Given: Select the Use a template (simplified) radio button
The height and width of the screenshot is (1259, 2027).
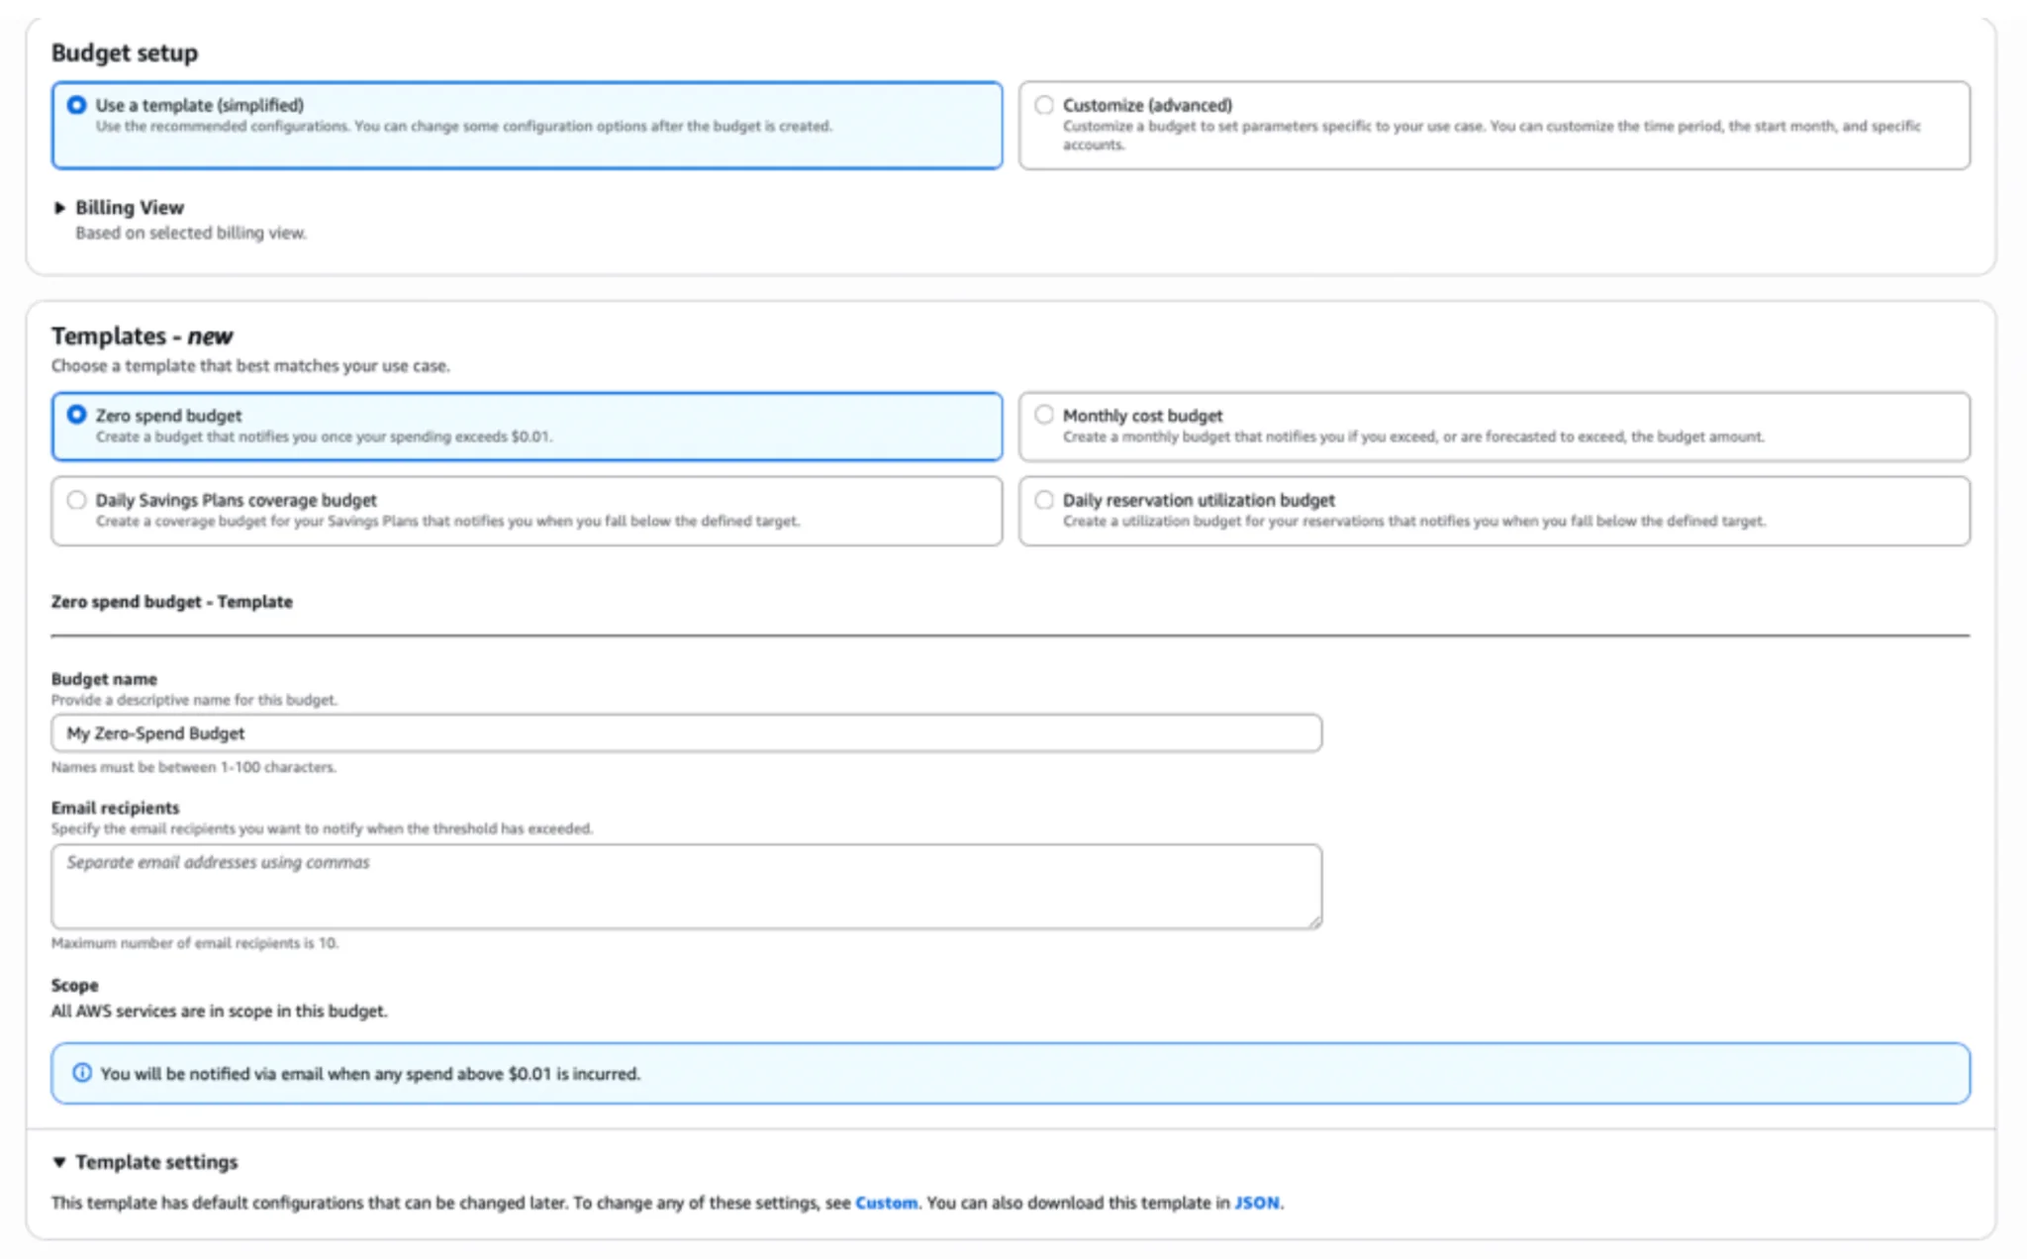Looking at the screenshot, I should 76,105.
